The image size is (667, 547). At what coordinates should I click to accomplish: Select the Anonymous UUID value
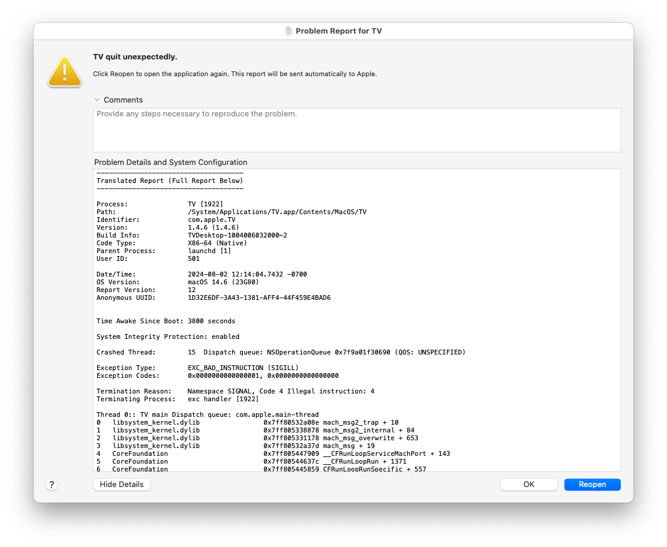pyautogui.click(x=259, y=297)
